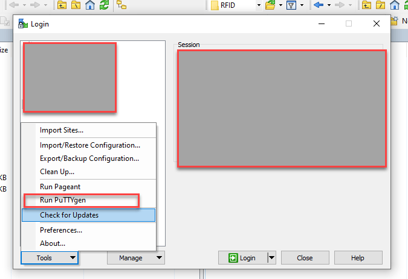
Task: Open Preferences... from the Tools menu
Action: click(x=61, y=230)
